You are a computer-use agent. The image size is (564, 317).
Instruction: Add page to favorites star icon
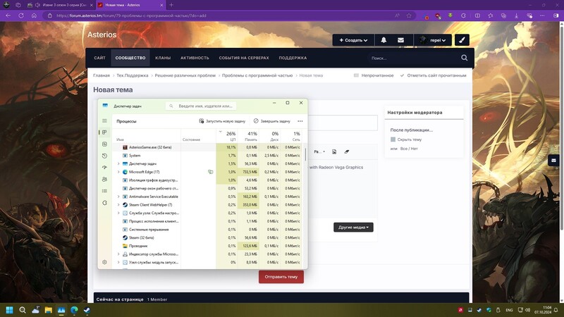point(409,15)
